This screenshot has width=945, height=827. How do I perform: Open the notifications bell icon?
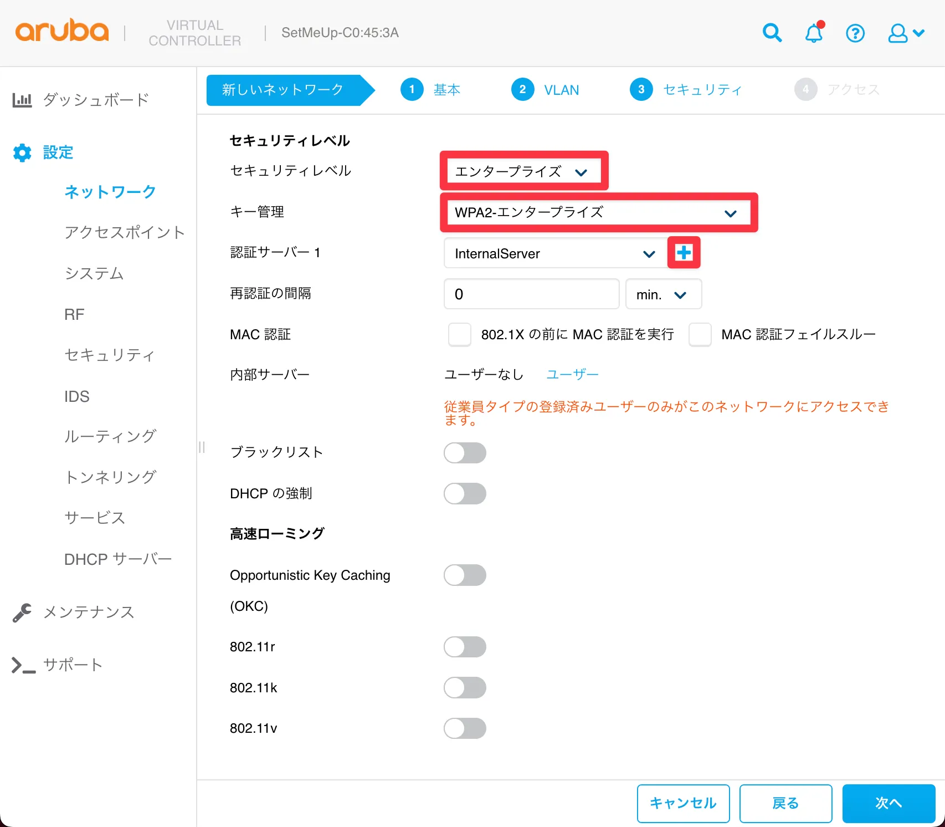[814, 33]
